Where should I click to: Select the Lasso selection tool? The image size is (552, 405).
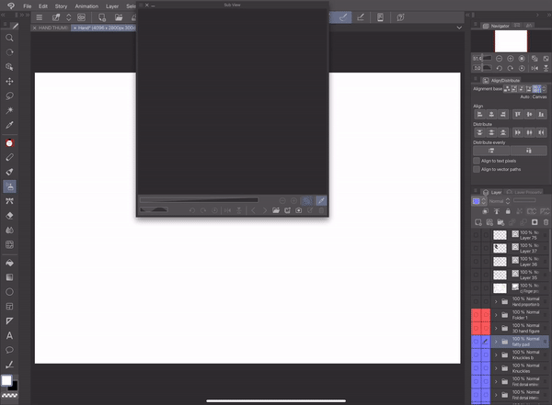point(9,96)
